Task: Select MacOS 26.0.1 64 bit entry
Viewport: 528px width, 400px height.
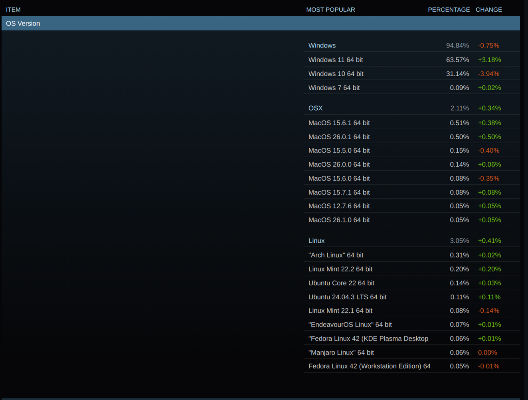Action: (x=412, y=137)
